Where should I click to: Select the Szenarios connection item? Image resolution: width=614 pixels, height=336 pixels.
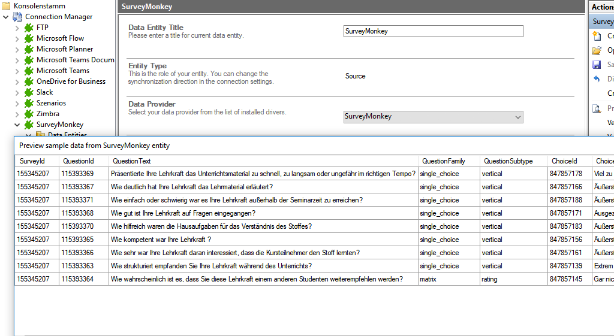click(x=51, y=103)
